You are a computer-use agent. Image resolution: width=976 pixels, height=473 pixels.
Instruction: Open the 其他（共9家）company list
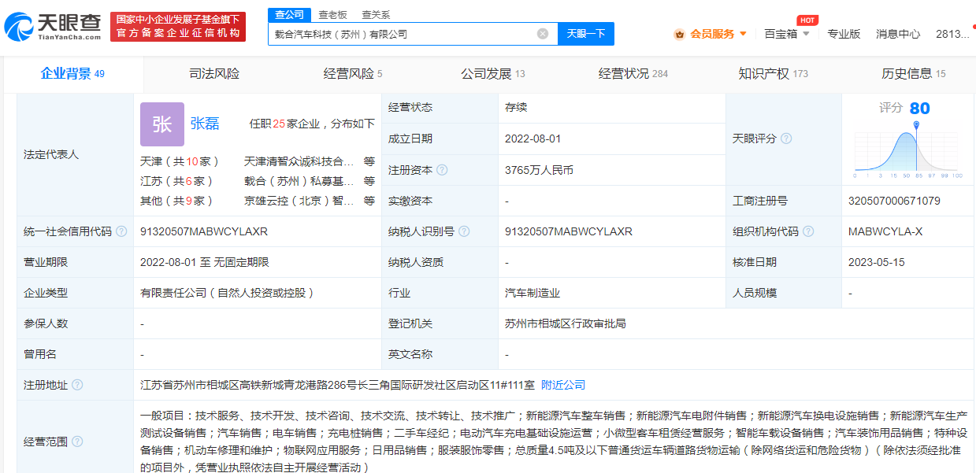176,201
